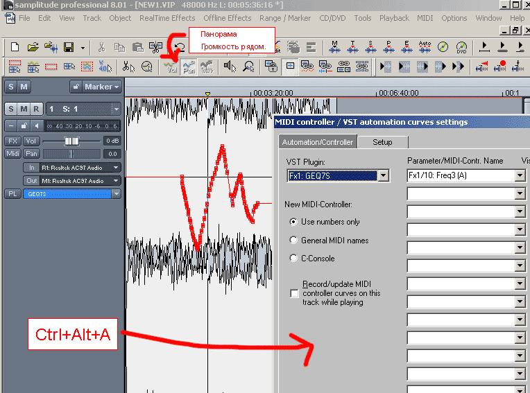The image size is (530, 393).
Task: Open the Save icon dropdown arrow
Action: (83, 48)
